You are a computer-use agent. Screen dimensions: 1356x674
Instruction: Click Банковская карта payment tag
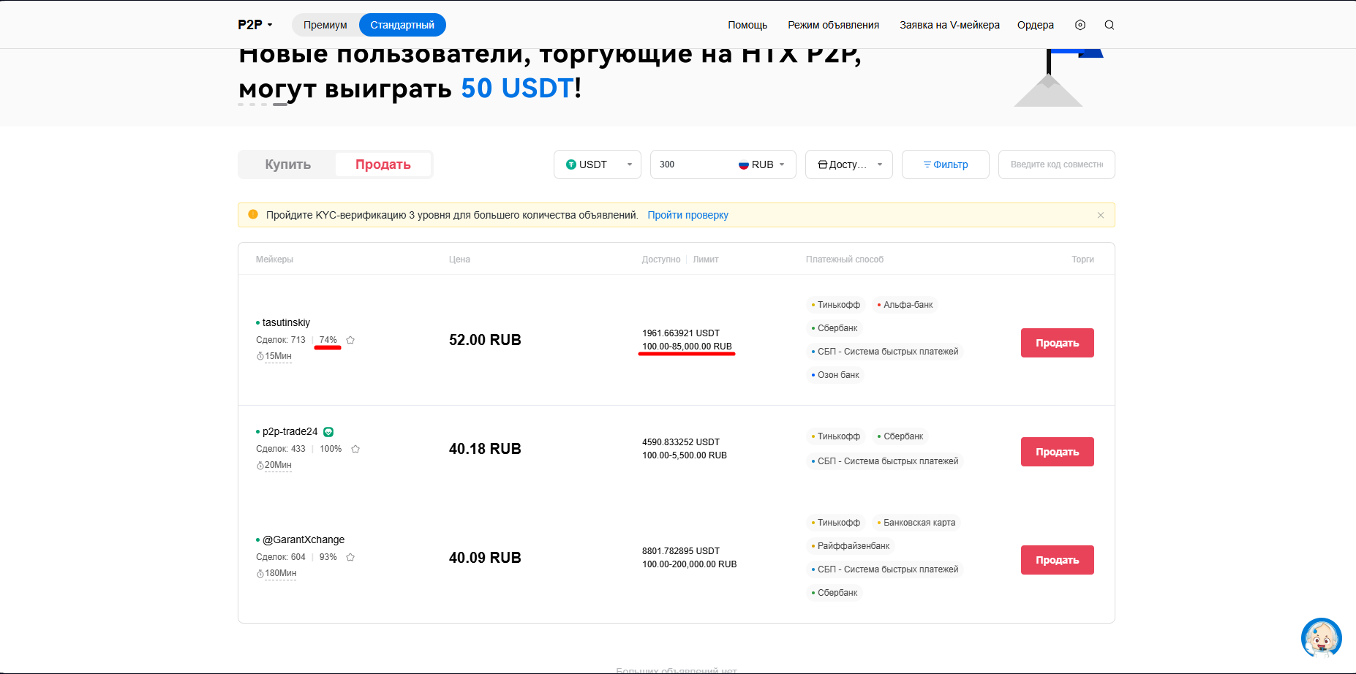916,523
